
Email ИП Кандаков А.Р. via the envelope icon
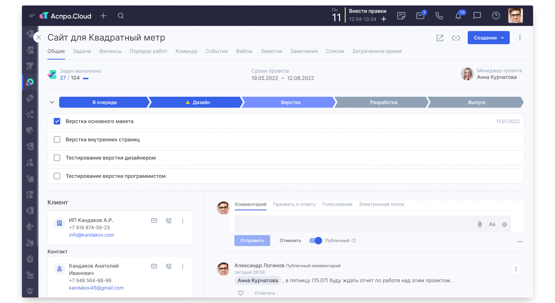click(154, 221)
